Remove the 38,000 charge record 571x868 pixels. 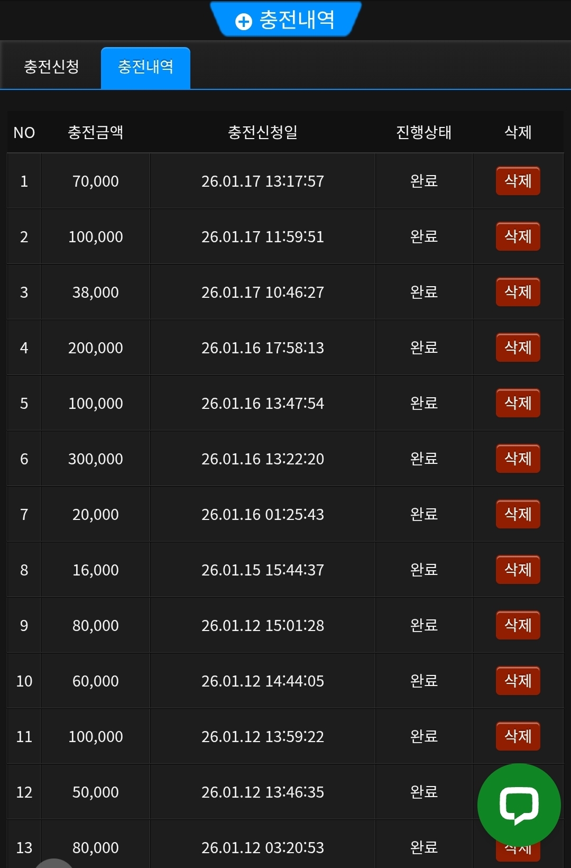[x=518, y=292]
